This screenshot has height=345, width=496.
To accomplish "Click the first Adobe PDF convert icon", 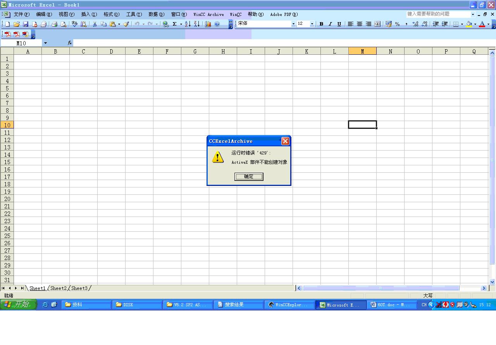I will click(x=7, y=35).
